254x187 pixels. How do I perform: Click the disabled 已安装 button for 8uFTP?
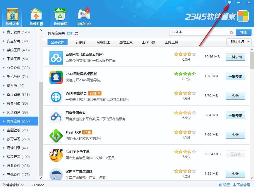coord(235,154)
